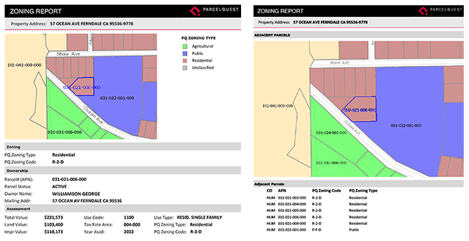Image resolution: width=469 pixels, height=241 pixels.
Task: Click parcel label 031-024-001-000 on the right map
Action: (331, 133)
